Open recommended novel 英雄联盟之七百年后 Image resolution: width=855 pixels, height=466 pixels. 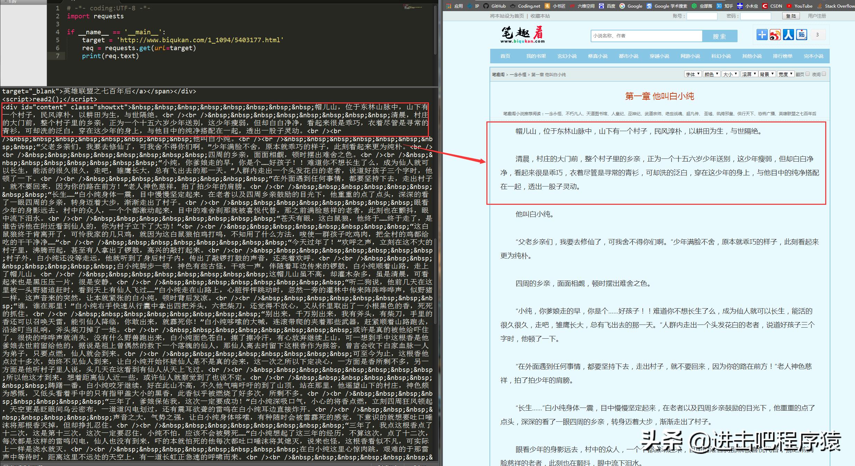(x=797, y=113)
